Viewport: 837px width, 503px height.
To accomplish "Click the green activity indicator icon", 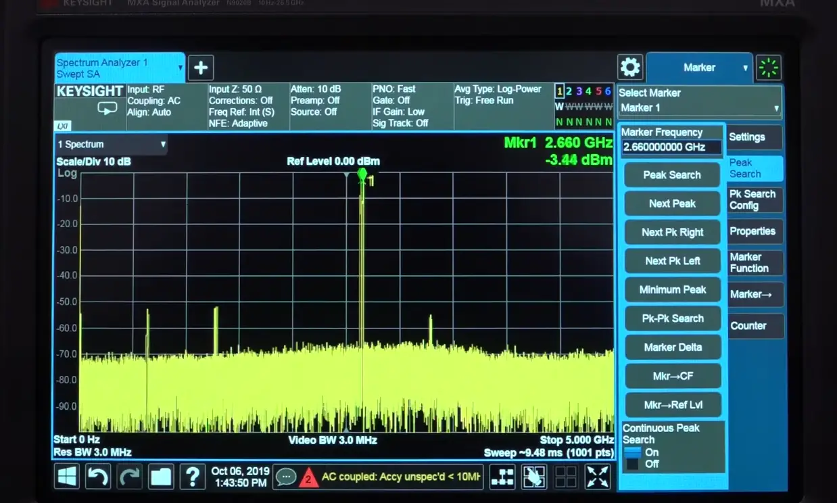I will pyautogui.click(x=769, y=67).
